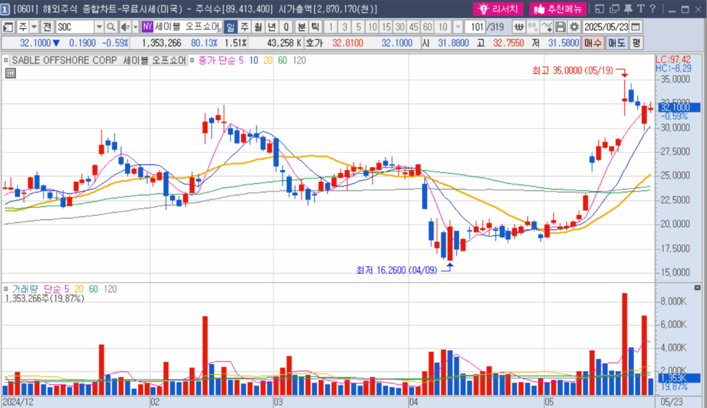Viewport: 707px width, 408px height.
Task: Click the T font size icon
Action: pos(640,9)
